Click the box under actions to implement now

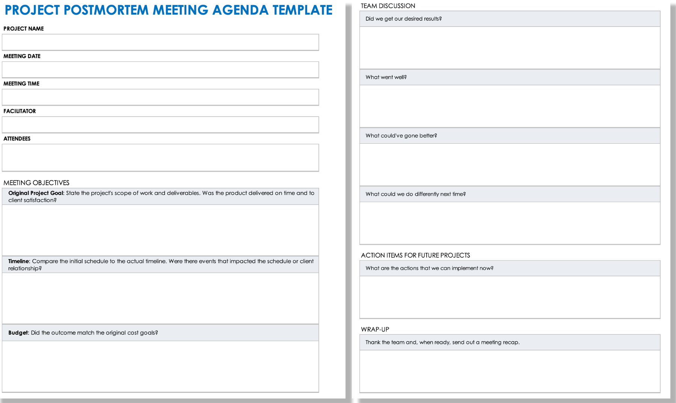[510, 297]
